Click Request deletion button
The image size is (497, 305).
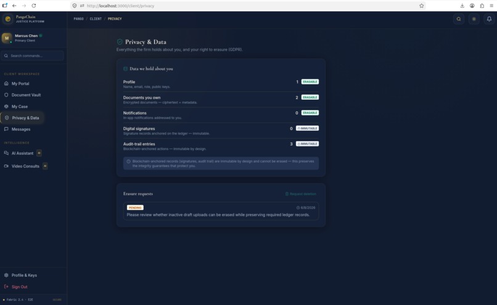click(300, 194)
